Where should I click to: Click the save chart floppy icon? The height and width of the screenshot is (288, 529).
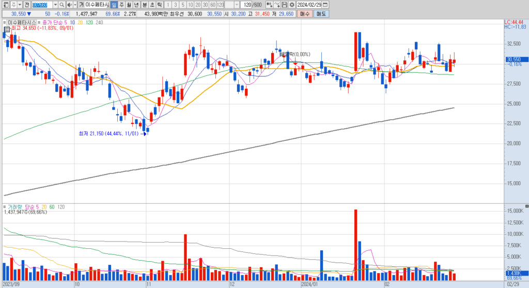(x=285, y=5)
